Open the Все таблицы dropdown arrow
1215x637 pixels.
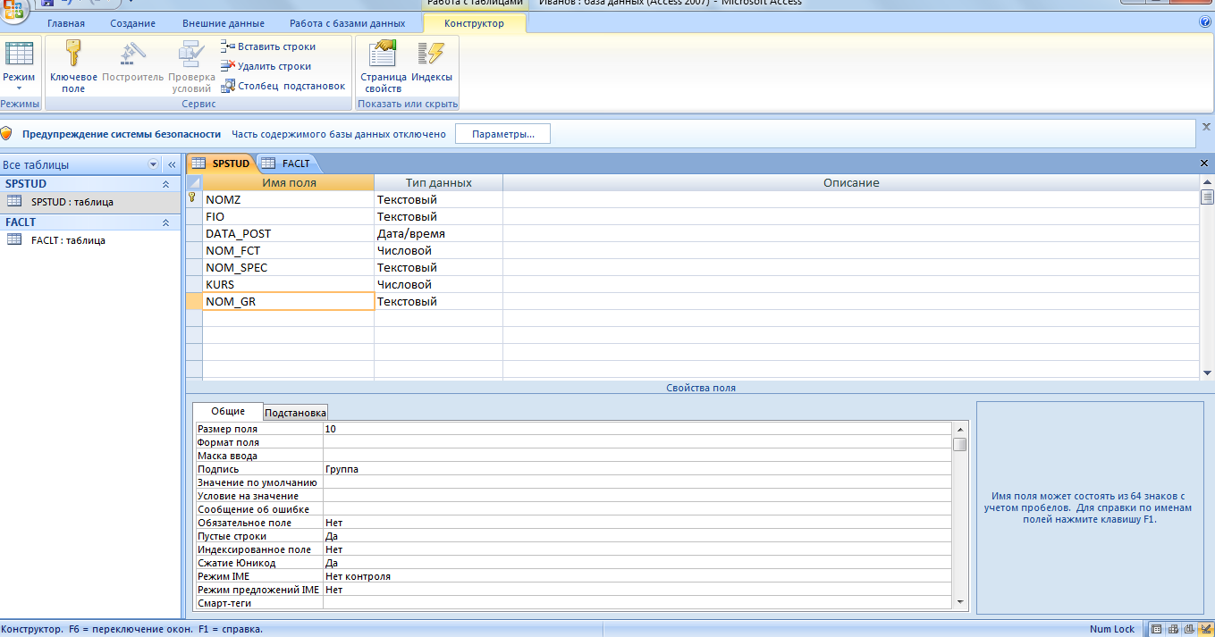[153, 165]
